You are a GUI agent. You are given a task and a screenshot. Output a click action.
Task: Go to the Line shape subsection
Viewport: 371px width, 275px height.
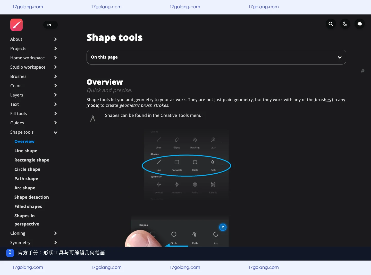26,151
